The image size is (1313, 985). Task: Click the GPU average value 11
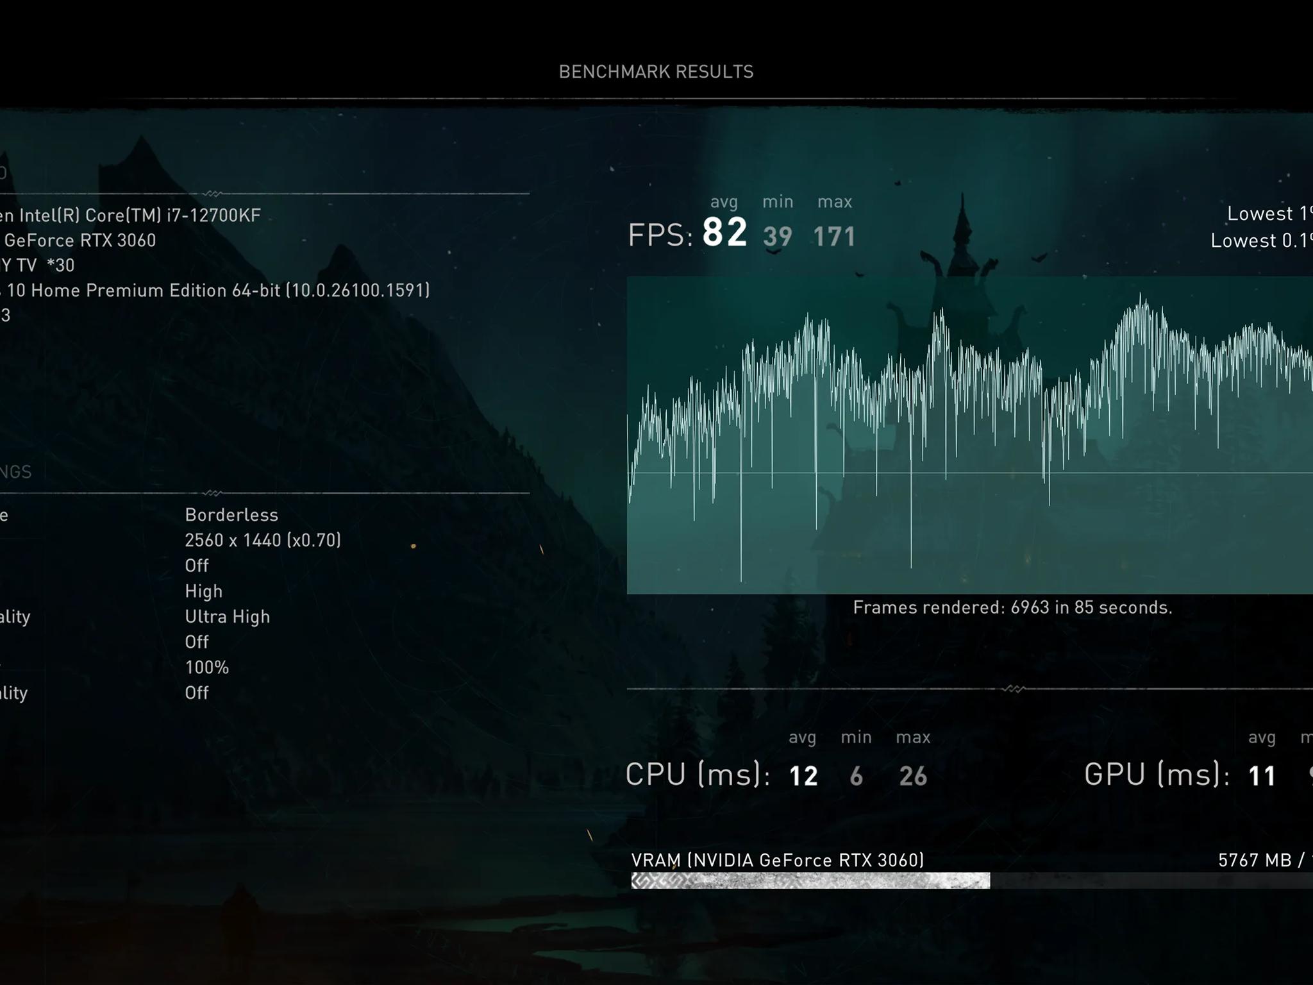(x=1262, y=776)
